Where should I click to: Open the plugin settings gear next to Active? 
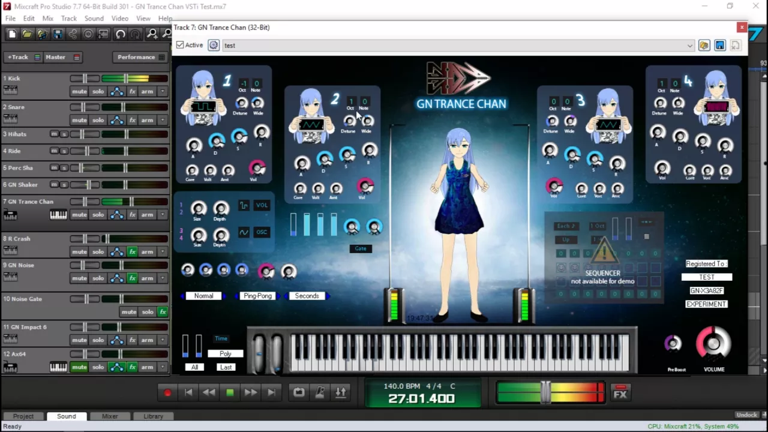[213, 45]
